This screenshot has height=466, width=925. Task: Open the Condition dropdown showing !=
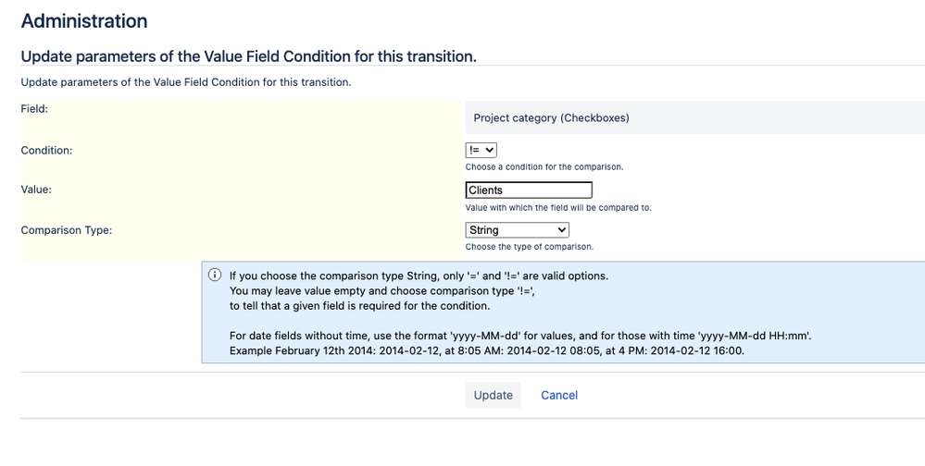(481, 150)
